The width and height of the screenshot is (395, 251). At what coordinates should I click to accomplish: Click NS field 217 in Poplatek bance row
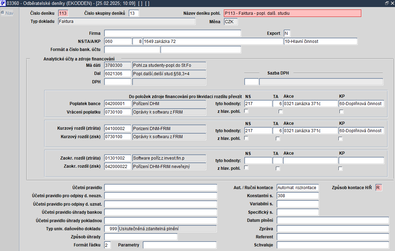258,104
